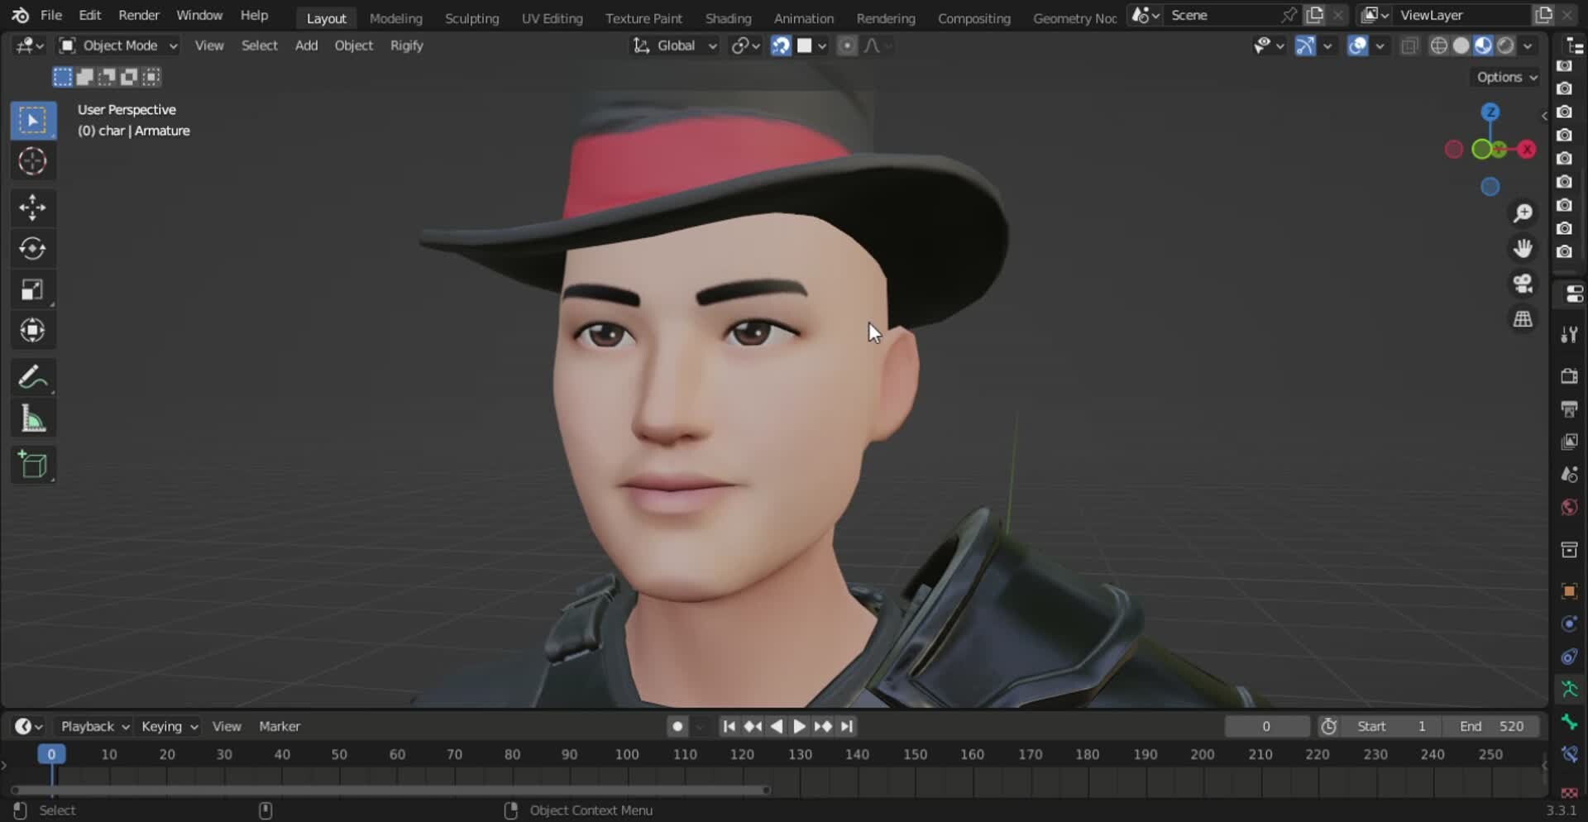Toggle X-Ray viewport mode
Image resolution: width=1588 pixels, height=822 pixels.
click(1409, 45)
